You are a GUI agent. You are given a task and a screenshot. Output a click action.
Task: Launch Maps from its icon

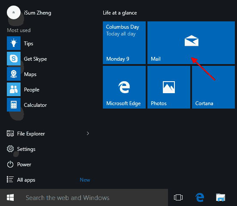pos(14,74)
